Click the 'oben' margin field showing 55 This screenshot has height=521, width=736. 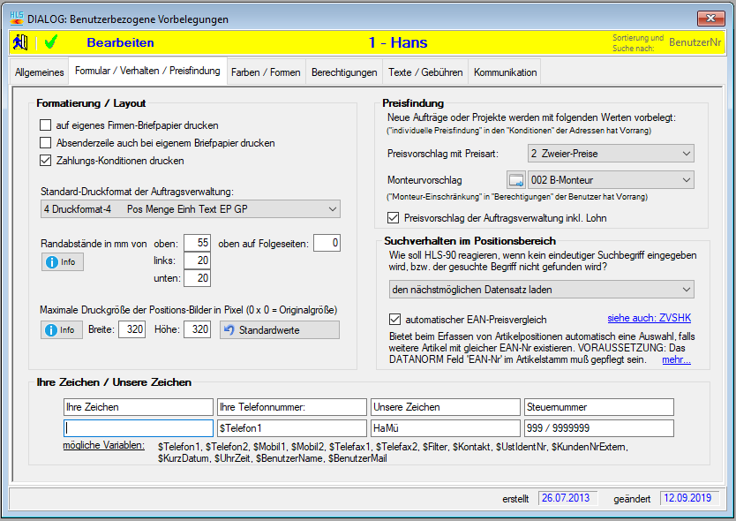pyautogui.click(x=198, y=243)
